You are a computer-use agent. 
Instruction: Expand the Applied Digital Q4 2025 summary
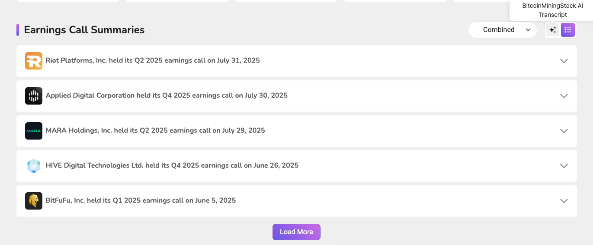[564, 96]
